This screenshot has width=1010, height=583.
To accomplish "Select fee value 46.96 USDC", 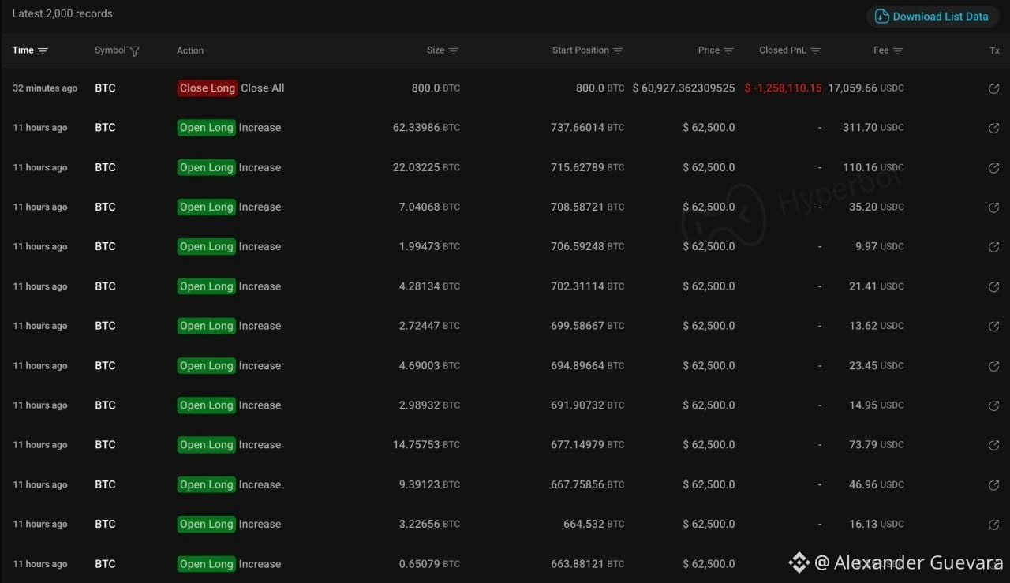I will coord(876,485).
